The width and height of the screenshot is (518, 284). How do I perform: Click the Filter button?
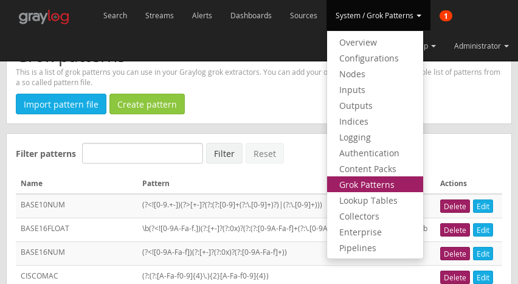(x=224, y=153)
